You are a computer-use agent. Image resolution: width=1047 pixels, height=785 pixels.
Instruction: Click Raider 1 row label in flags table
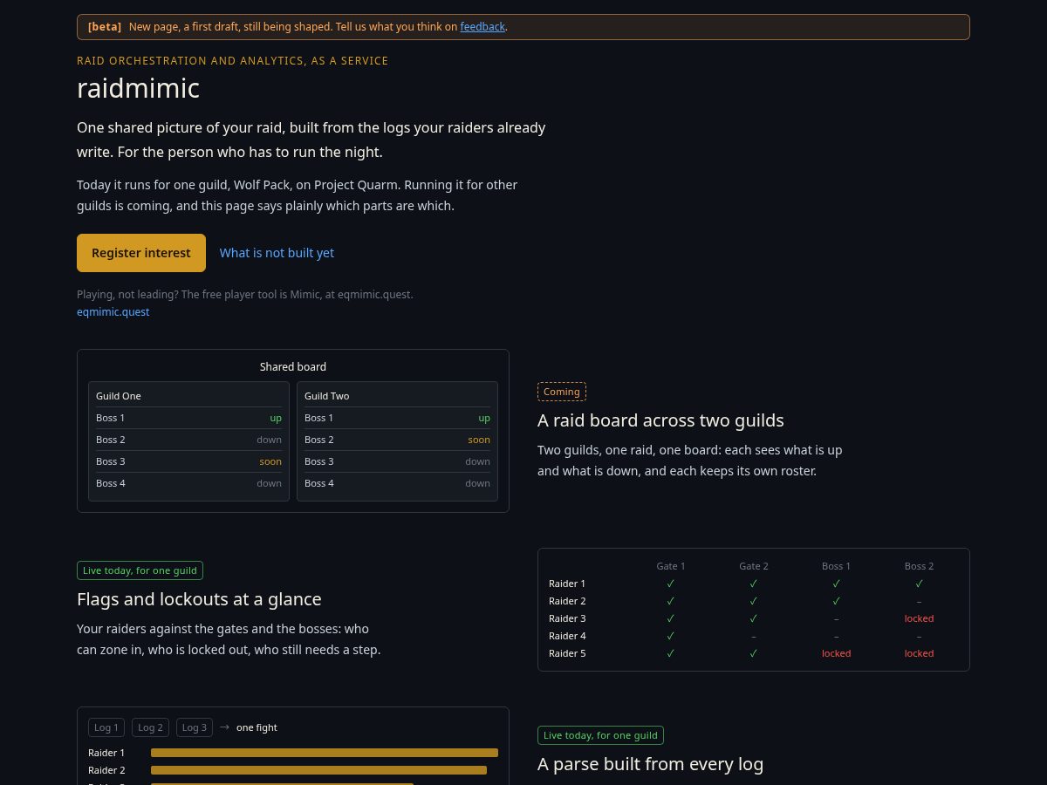(567, 584)
